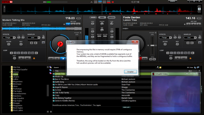The width and height of the screenshot is (204, 115).
Task: Select left deck hot cue 3
Action: (x=78, y=24)
